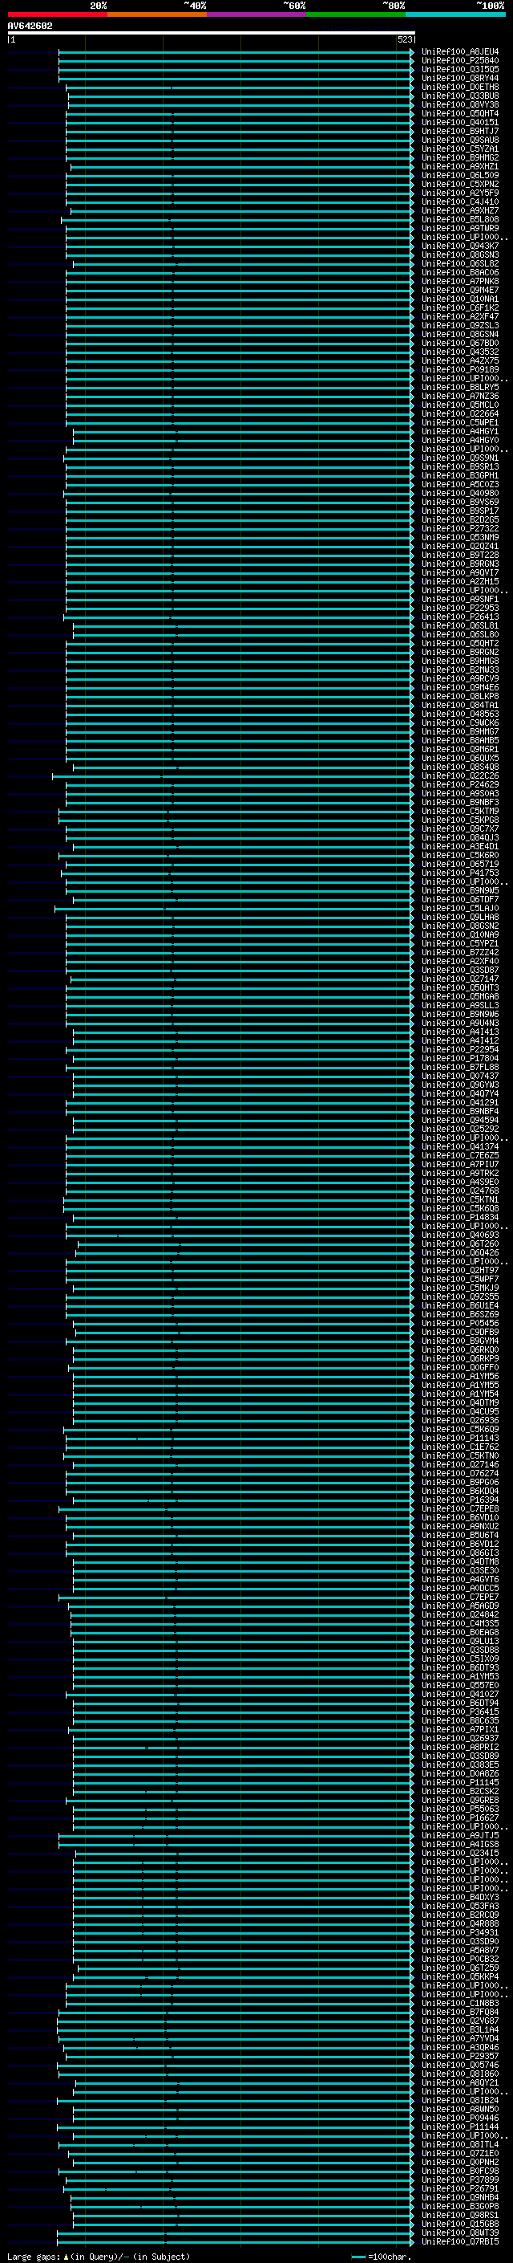Image resolution: width=513 pixels, height=2263 pixels.
Task: Select the UniRef100_Q27147 row label
Action: click(x=460, y=979)
